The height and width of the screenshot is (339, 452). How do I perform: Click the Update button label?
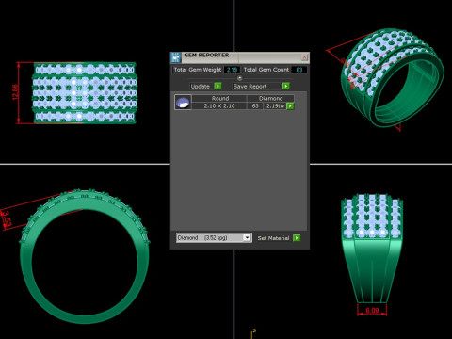tap(201, 86)
